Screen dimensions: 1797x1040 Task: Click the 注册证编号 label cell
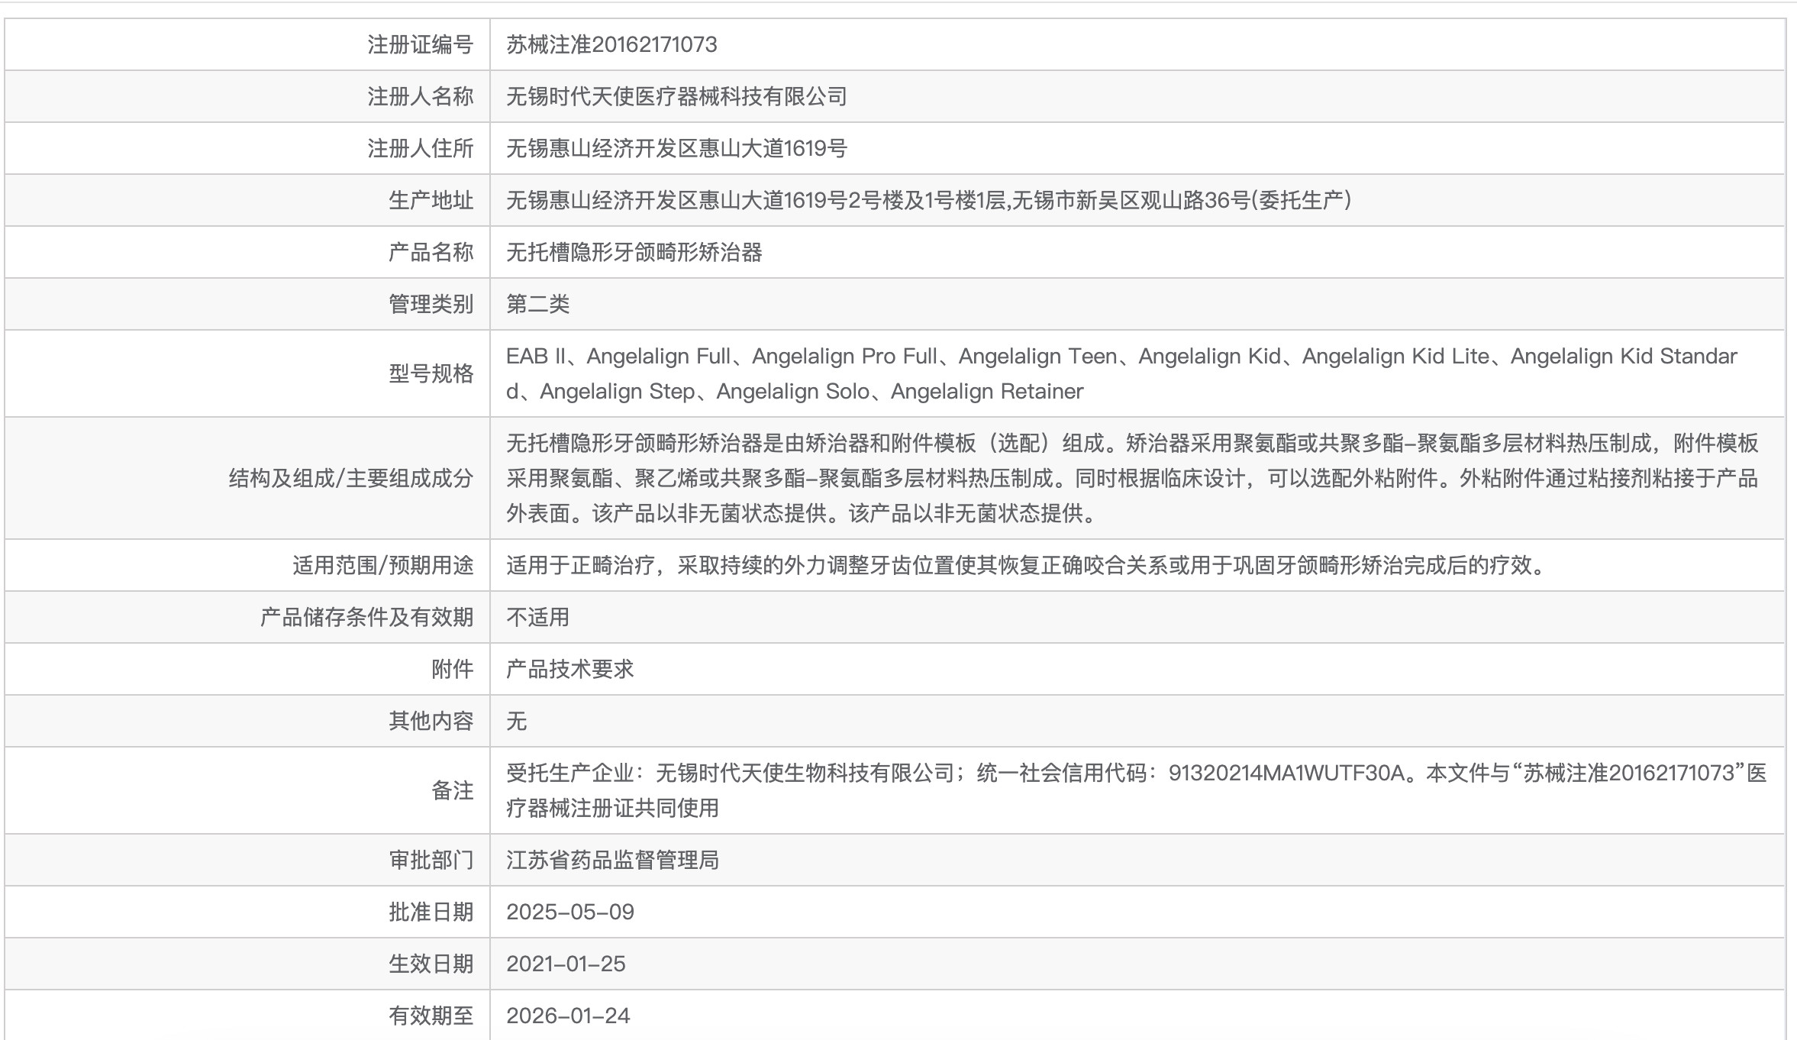pos(420,45)
